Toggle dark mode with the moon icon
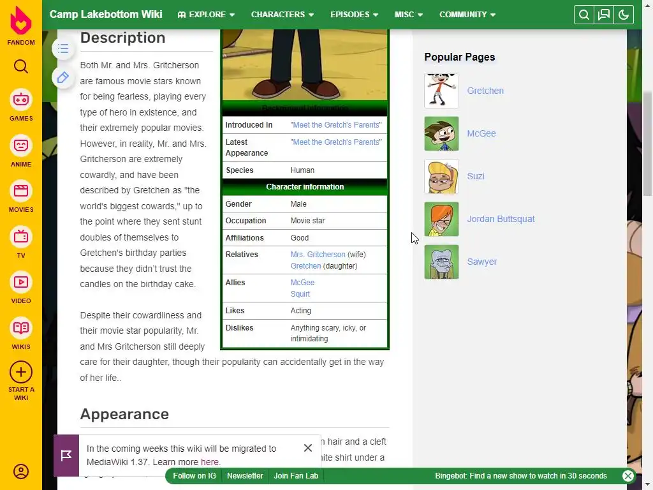Screen dimensions: 653x490 (x=624, y=15)
